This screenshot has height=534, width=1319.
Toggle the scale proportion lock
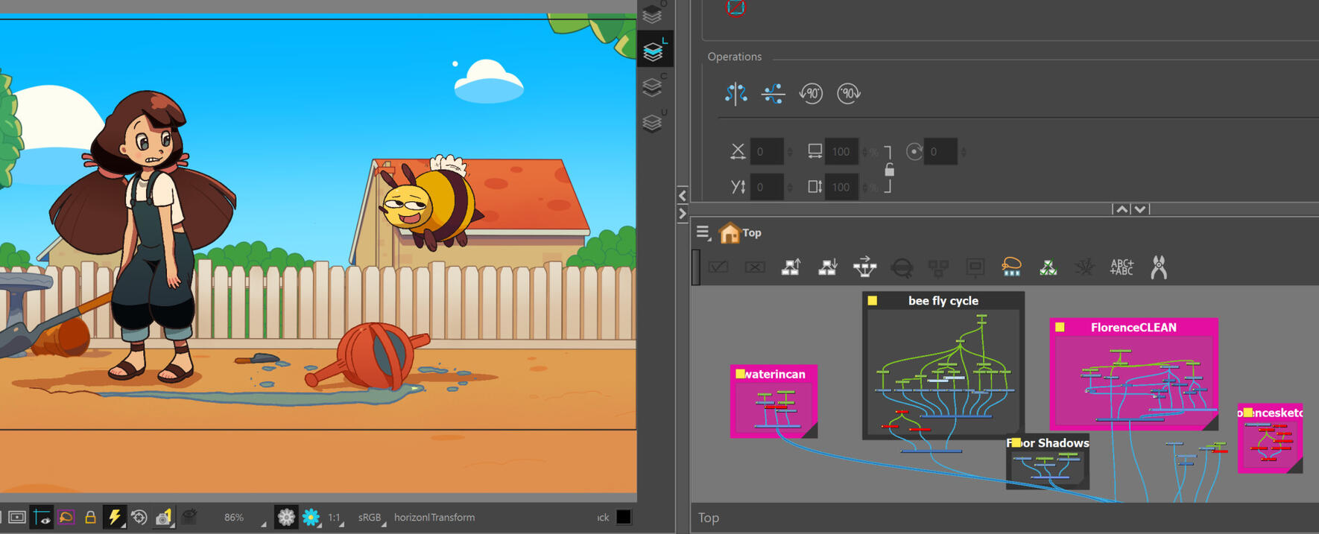click(x=889, y=170)
